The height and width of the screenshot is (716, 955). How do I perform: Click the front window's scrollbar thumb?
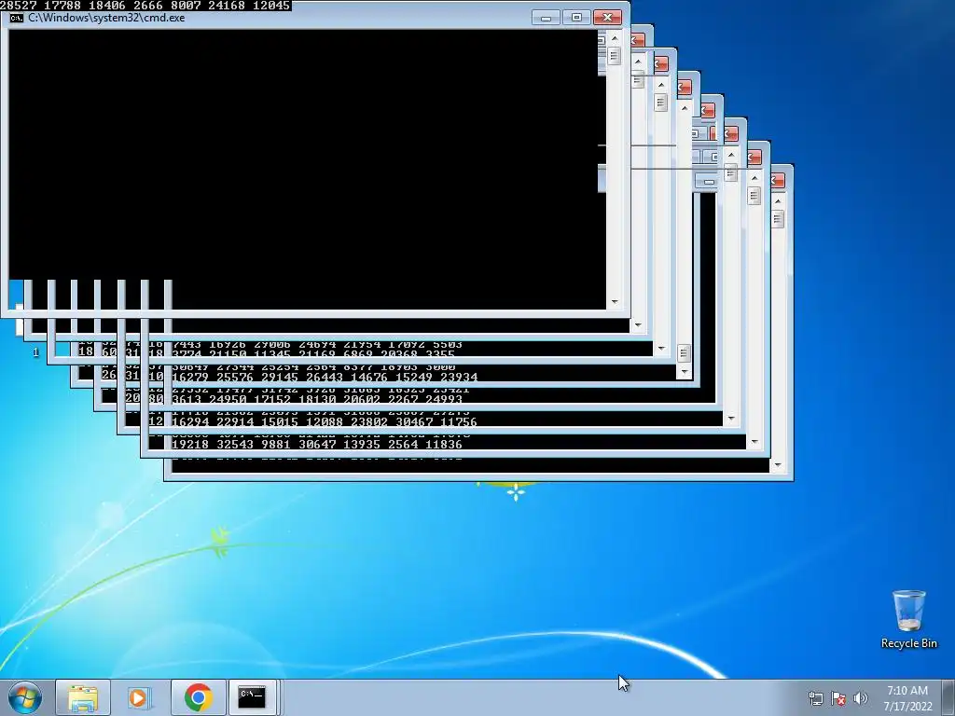614,56
